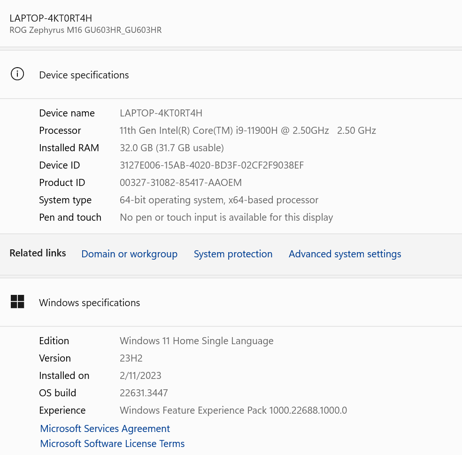Click the Processor label
This screenshot has width=462, height=455.
60,131
